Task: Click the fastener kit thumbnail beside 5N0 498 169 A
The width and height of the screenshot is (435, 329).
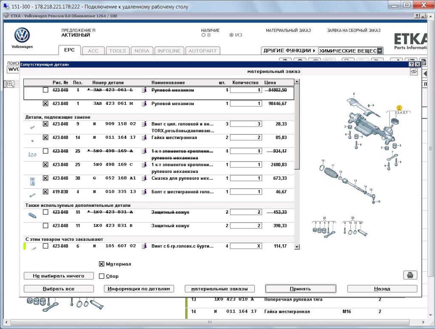Action: pyautogui.click(x=32, y=154)
